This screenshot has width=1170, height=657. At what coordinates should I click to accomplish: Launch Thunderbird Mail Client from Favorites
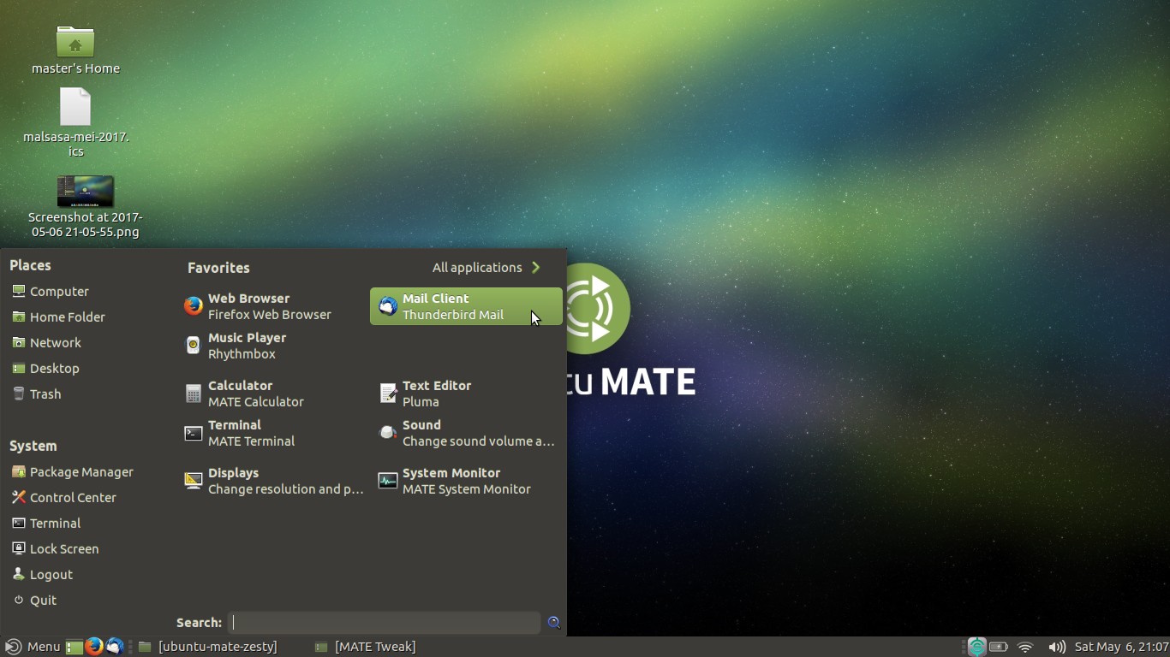pyautogui.click(x=466, y=306)
